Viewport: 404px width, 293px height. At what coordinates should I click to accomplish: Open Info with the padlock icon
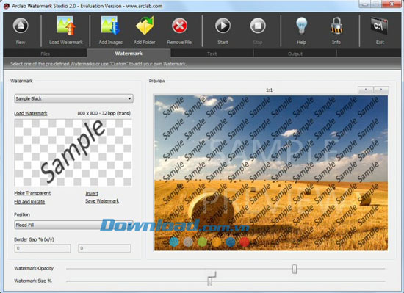click(x=336, y=26)
